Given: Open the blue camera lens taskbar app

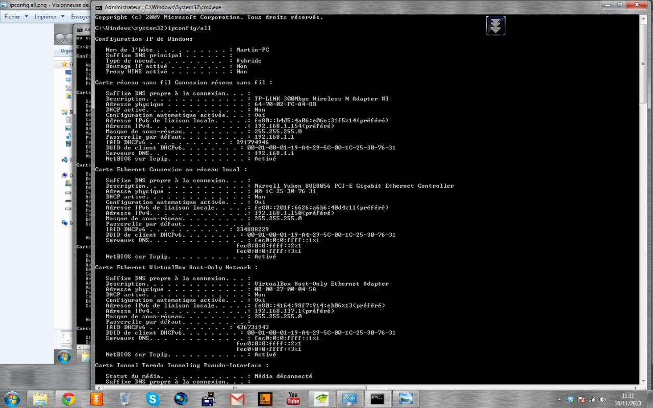Looking at the screenshot, I should [181, 399].
